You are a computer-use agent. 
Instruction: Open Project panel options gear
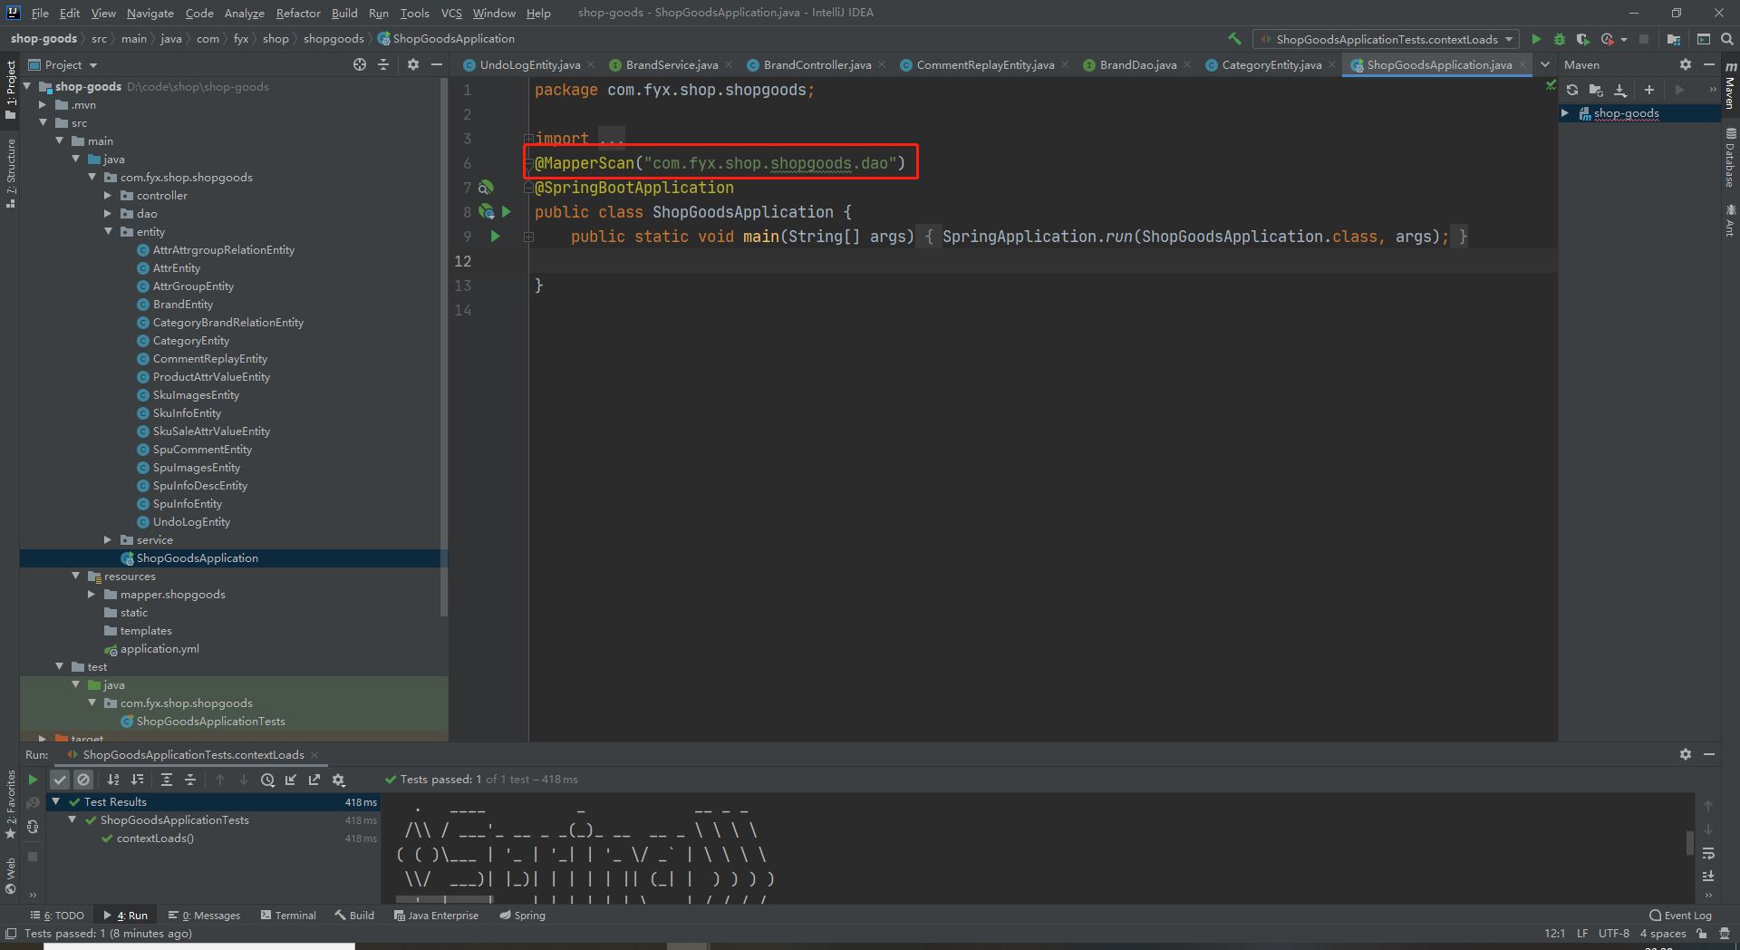coord(413,64)
